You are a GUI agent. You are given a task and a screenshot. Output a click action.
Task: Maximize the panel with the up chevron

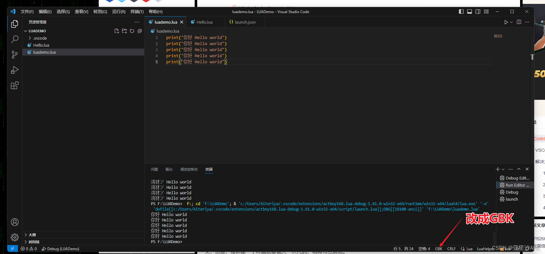(519, 169)
